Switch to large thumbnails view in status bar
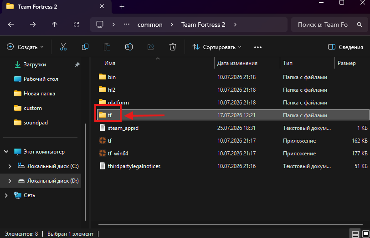 click(366, 234)
